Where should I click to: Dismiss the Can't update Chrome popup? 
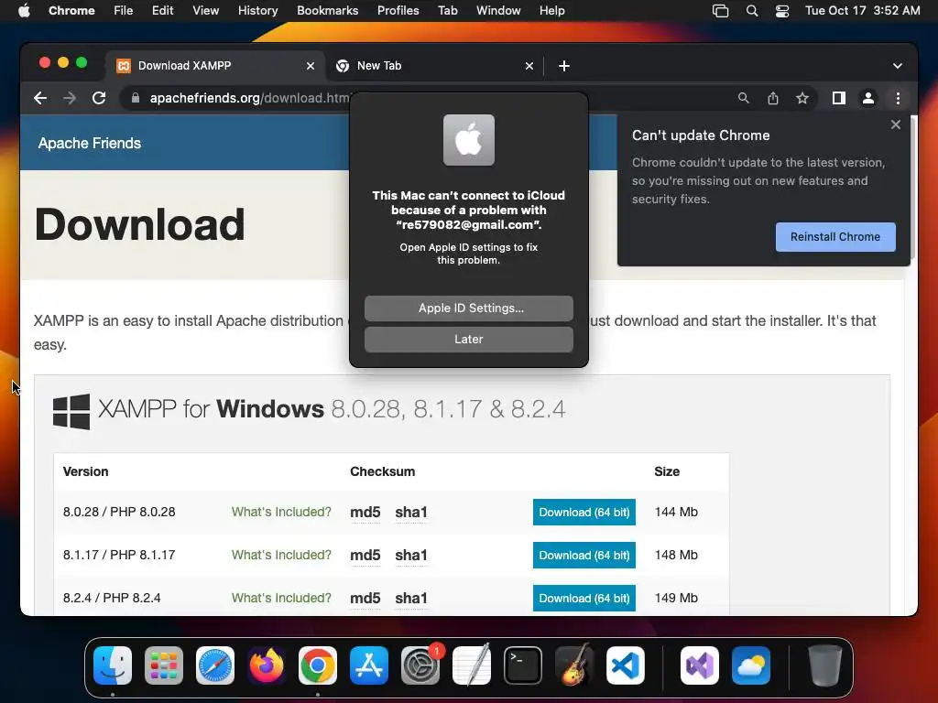click(x=896, y=124)
